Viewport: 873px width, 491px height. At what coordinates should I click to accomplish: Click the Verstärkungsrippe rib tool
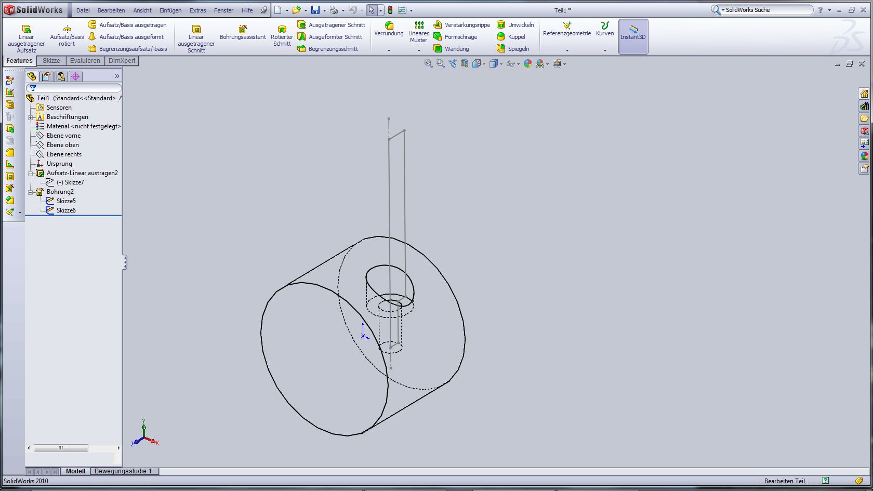click(x=438, y=25)
